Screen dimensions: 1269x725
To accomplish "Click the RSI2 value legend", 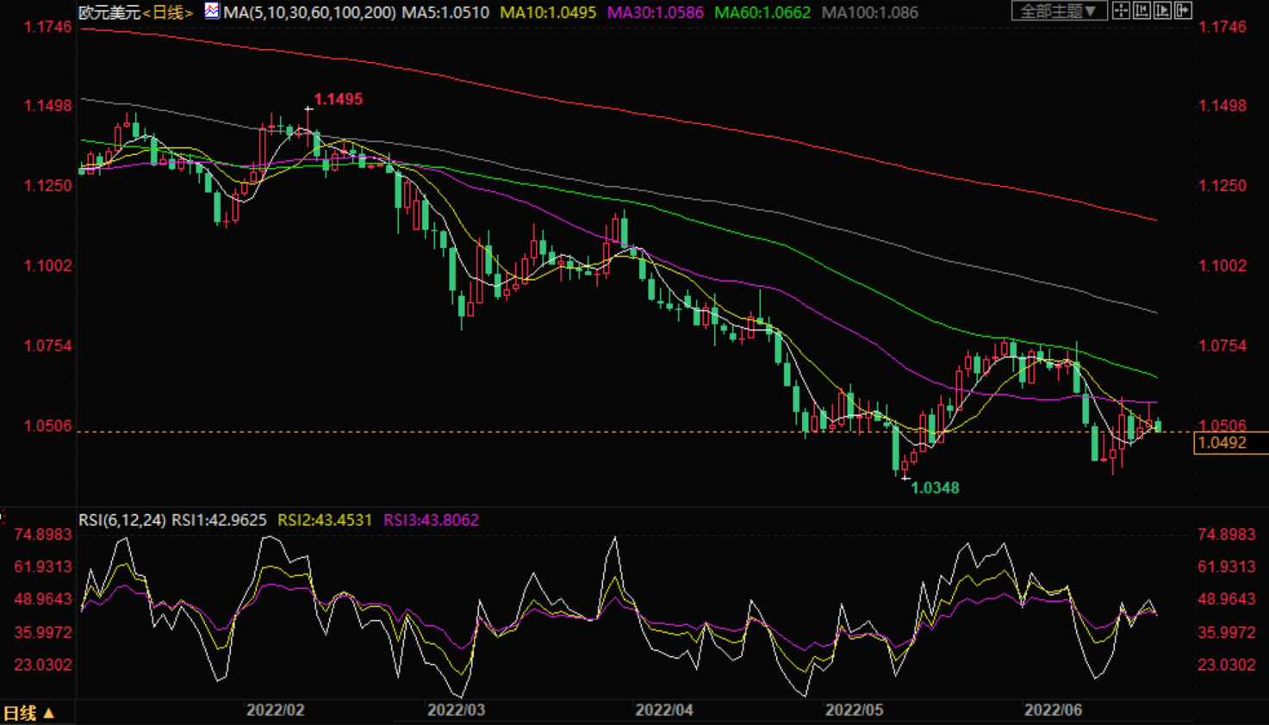I will coord(325,520).
